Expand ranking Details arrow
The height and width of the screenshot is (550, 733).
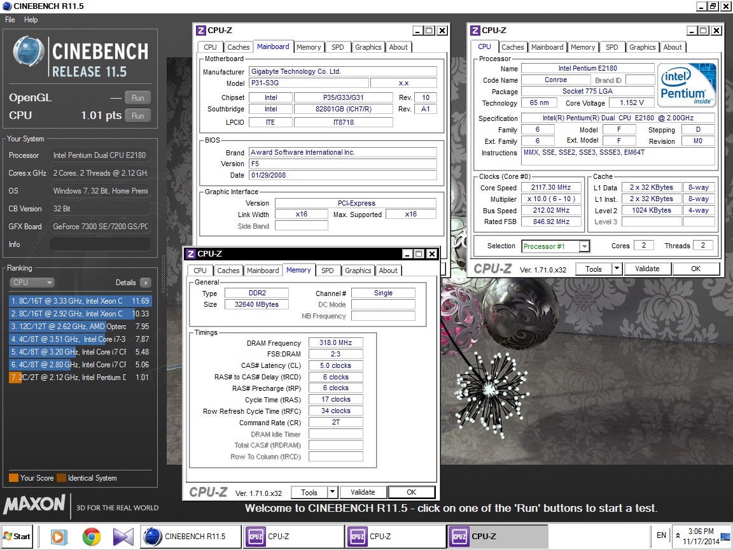point(146,283)
